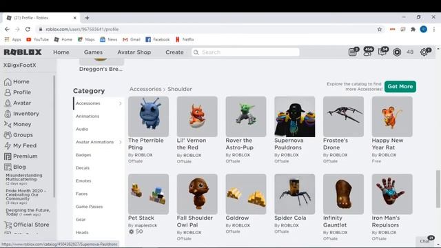This screenshot has height=248, width=441.
Task: Click the page vertical scrollbar thumb
Action: pyautogui.click(x=438, y=189)
